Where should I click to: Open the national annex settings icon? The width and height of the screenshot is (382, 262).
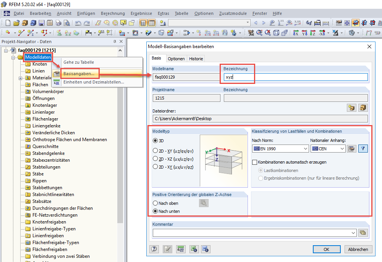351,149
